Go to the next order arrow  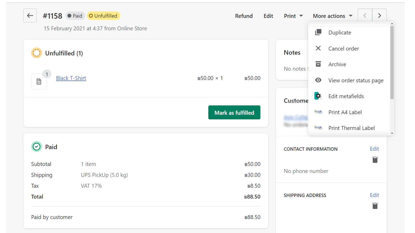(x=379, y=16)
